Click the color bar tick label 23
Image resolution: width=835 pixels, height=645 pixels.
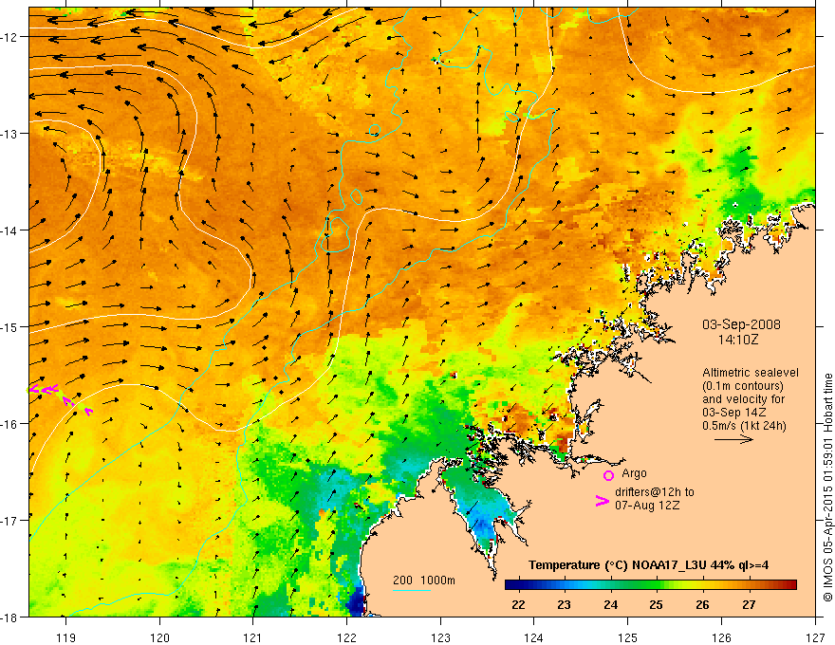click(x=564, y=604)
